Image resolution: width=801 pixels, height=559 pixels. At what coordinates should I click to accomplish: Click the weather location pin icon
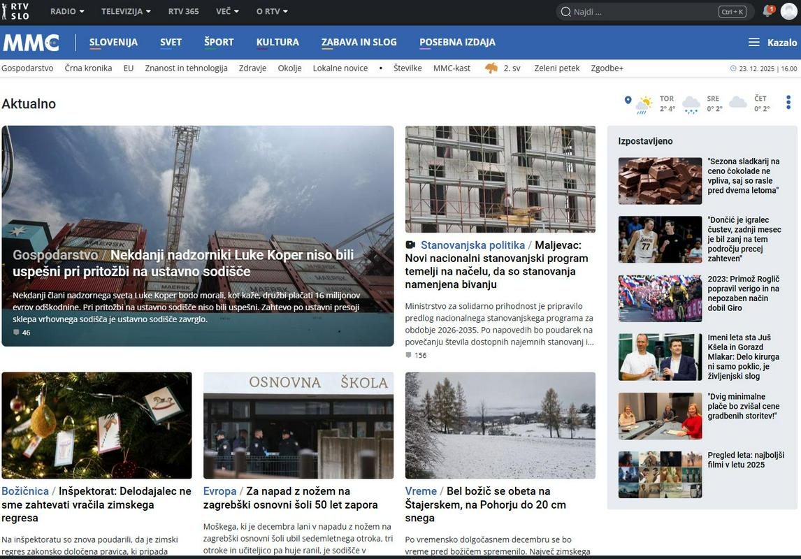click(628, 101)
